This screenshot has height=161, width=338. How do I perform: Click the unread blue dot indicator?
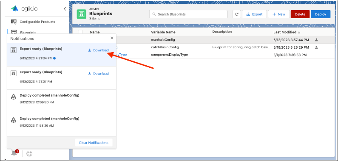[54, 58]
